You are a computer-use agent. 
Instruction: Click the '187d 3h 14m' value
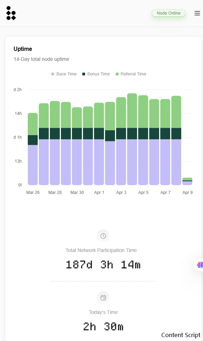tap(103, 265)
